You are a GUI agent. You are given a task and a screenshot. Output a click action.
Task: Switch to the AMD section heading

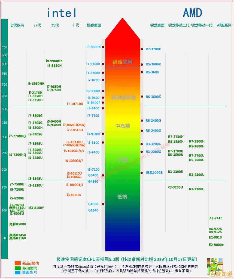click(x=193, y=12)
